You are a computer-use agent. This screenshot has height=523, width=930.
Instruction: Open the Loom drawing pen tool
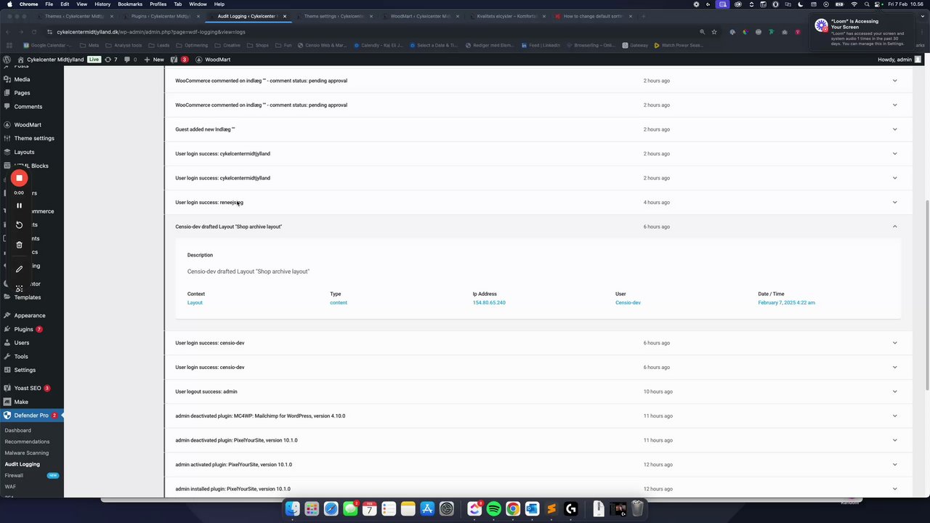tap(20, 269)
